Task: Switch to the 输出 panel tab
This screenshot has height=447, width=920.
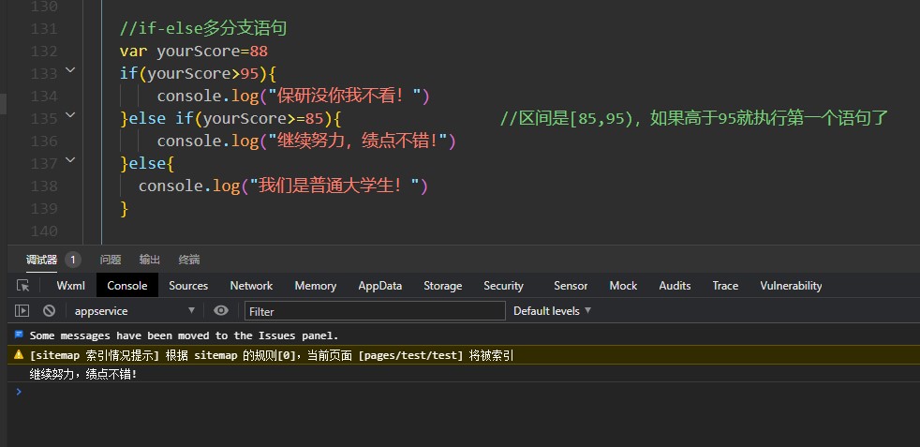Action: 150,260
